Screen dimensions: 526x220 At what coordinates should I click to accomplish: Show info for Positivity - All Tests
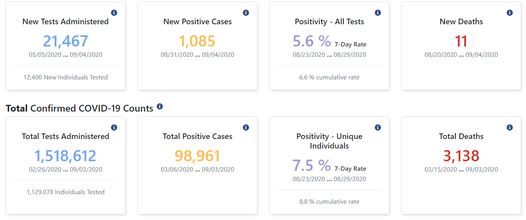coord(378,13)
